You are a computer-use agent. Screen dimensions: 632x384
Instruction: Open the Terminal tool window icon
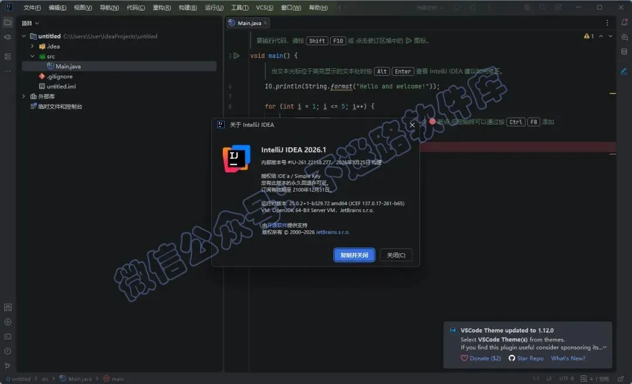(8, 337)
